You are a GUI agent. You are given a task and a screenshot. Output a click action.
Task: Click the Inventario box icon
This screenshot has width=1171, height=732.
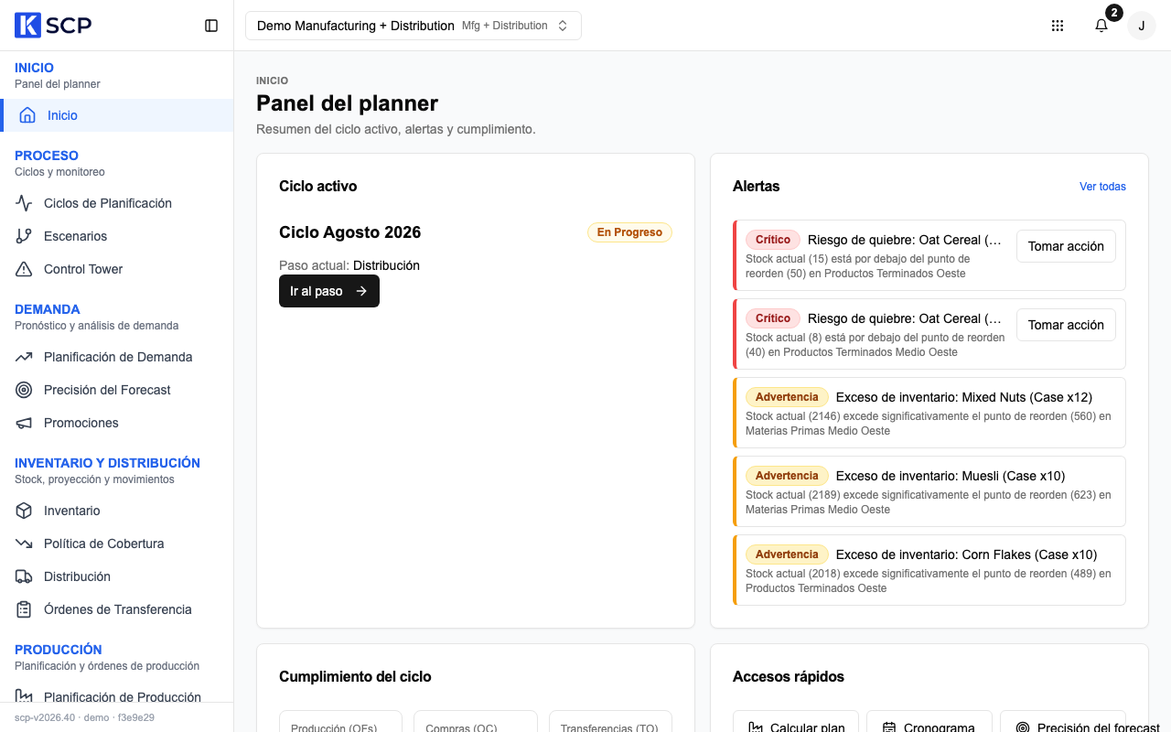(x=24, y=511)
